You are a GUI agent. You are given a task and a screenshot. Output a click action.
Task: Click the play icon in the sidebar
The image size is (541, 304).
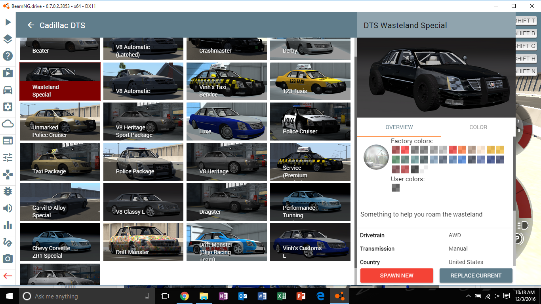8,22
